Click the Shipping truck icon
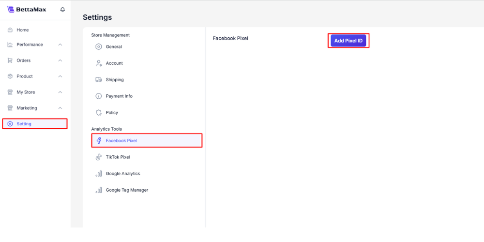 click(x=99, y=80)
